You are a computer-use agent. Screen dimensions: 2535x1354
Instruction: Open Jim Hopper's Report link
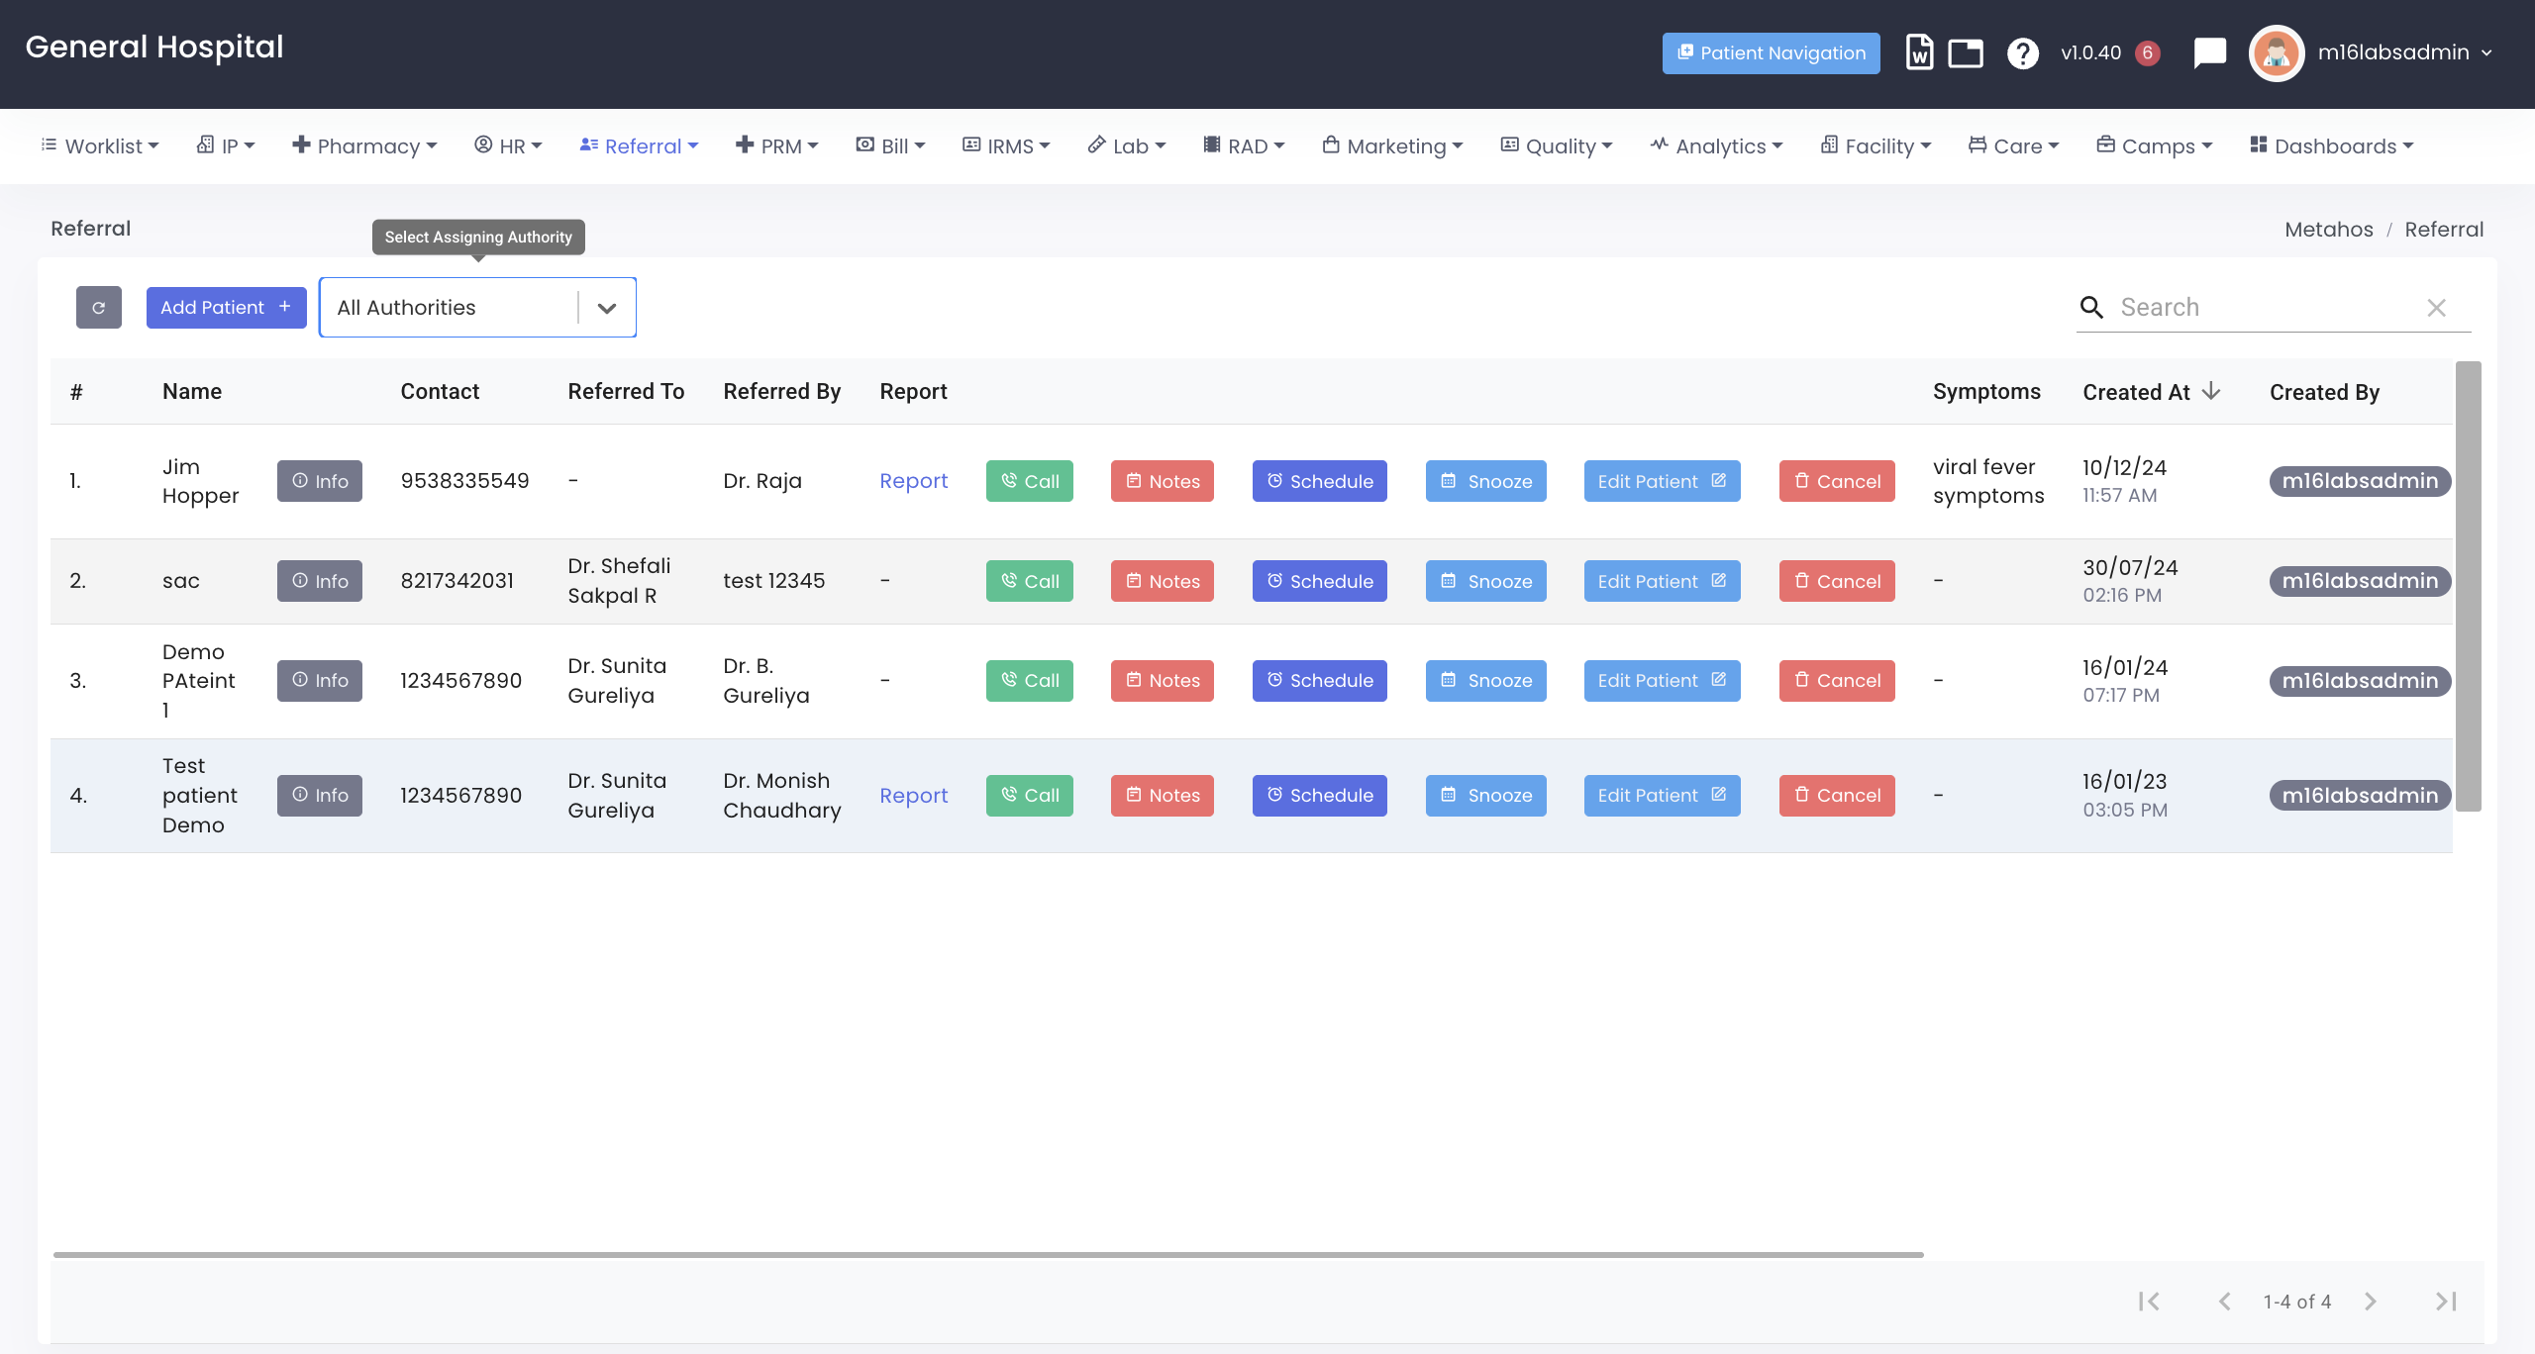pos(913,481)
